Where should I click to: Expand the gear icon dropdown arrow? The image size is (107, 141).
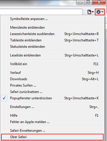(x=102, y=12)
